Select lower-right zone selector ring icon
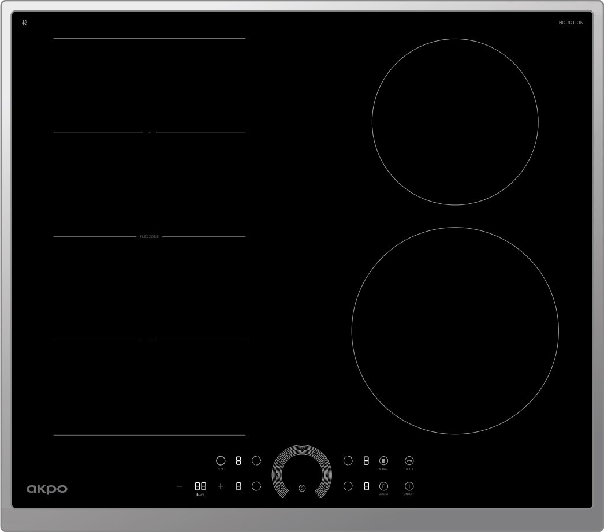The height and width of the screenshot is (532, 604). [348, 486]
